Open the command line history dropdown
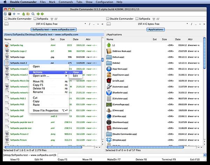The height and width of the screenshot is (165, 210). [205, 155]
